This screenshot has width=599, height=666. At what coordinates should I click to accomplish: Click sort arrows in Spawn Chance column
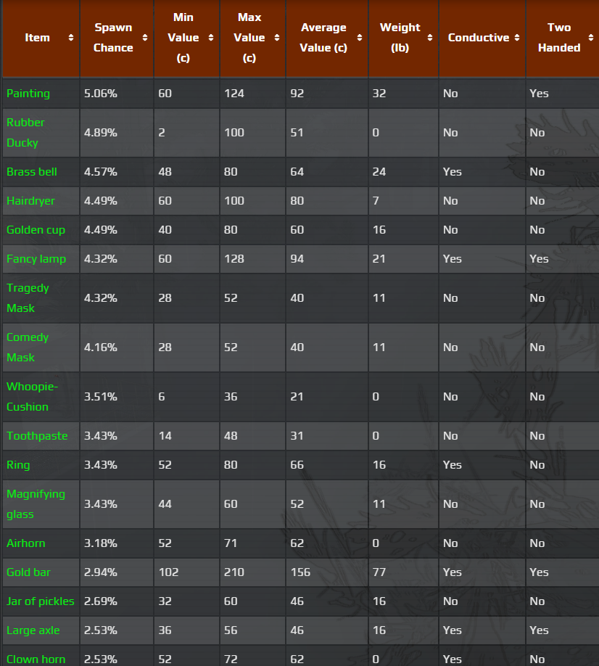pos(145,38)
